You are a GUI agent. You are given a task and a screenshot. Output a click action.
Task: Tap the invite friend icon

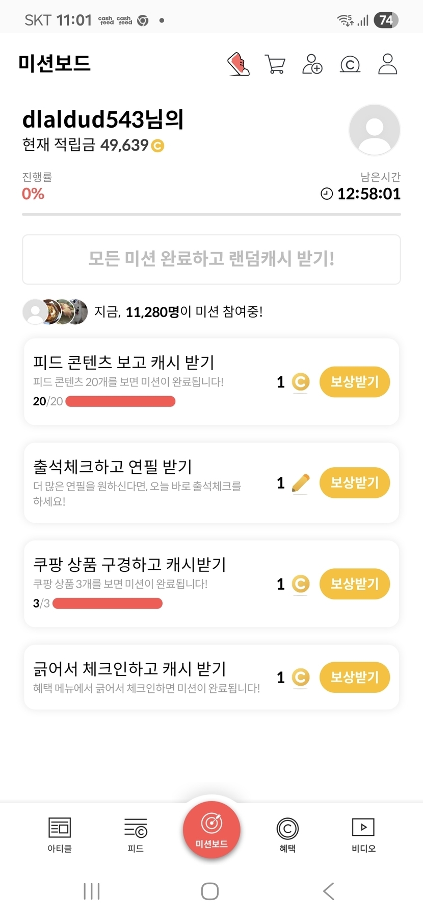tap(312, 64)
